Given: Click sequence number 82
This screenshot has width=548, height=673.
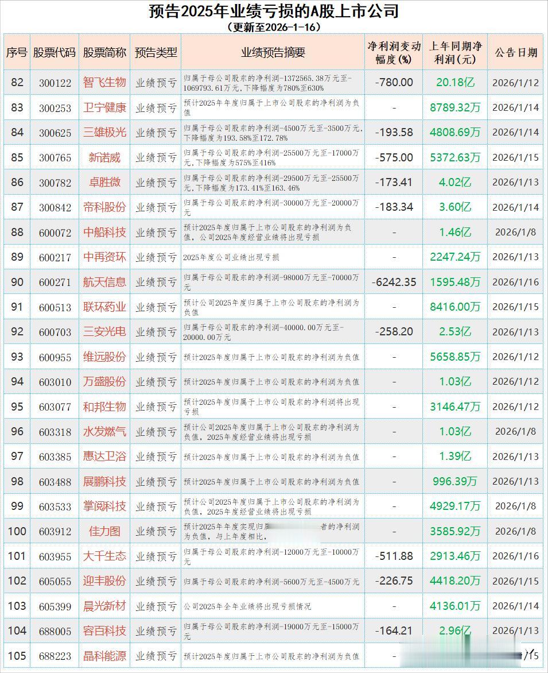Looking at the screenshot, I should 17,83.
